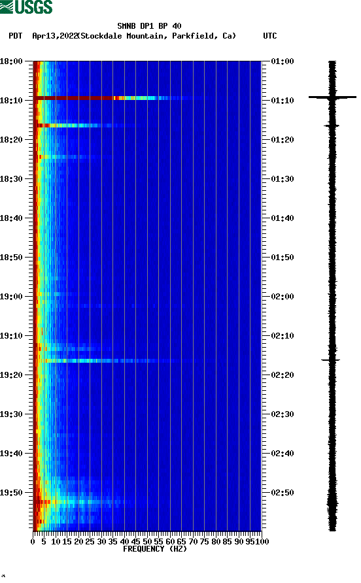Click the 02:30 UTC time label

tap(283, 414)
